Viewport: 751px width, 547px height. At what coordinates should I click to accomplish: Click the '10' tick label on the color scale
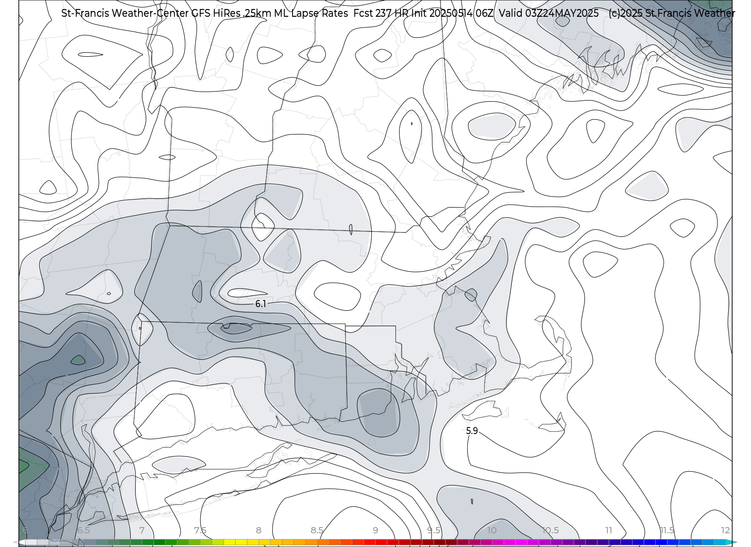click(x=492, y=530)
